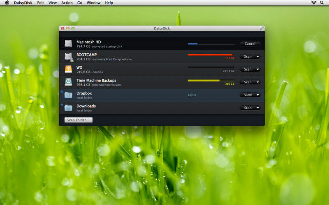Open the DaisyDisk application menu
329x205 pixels.
23,3
